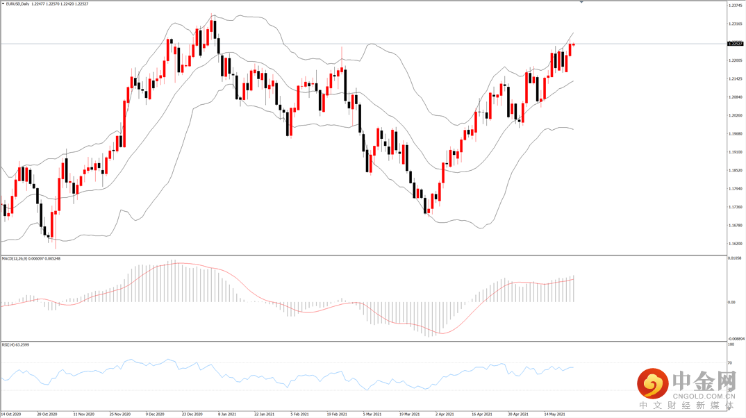Click the 1.16200 price axis label
This screenshot has height=418, width=746.
[736, 244]
